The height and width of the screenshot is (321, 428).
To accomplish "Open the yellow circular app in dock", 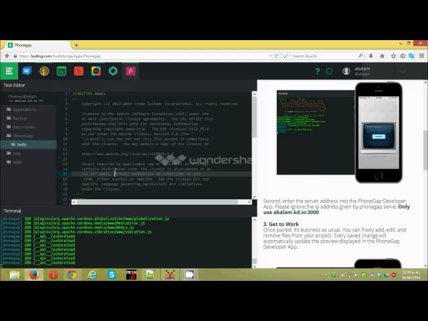I will 44,72.
